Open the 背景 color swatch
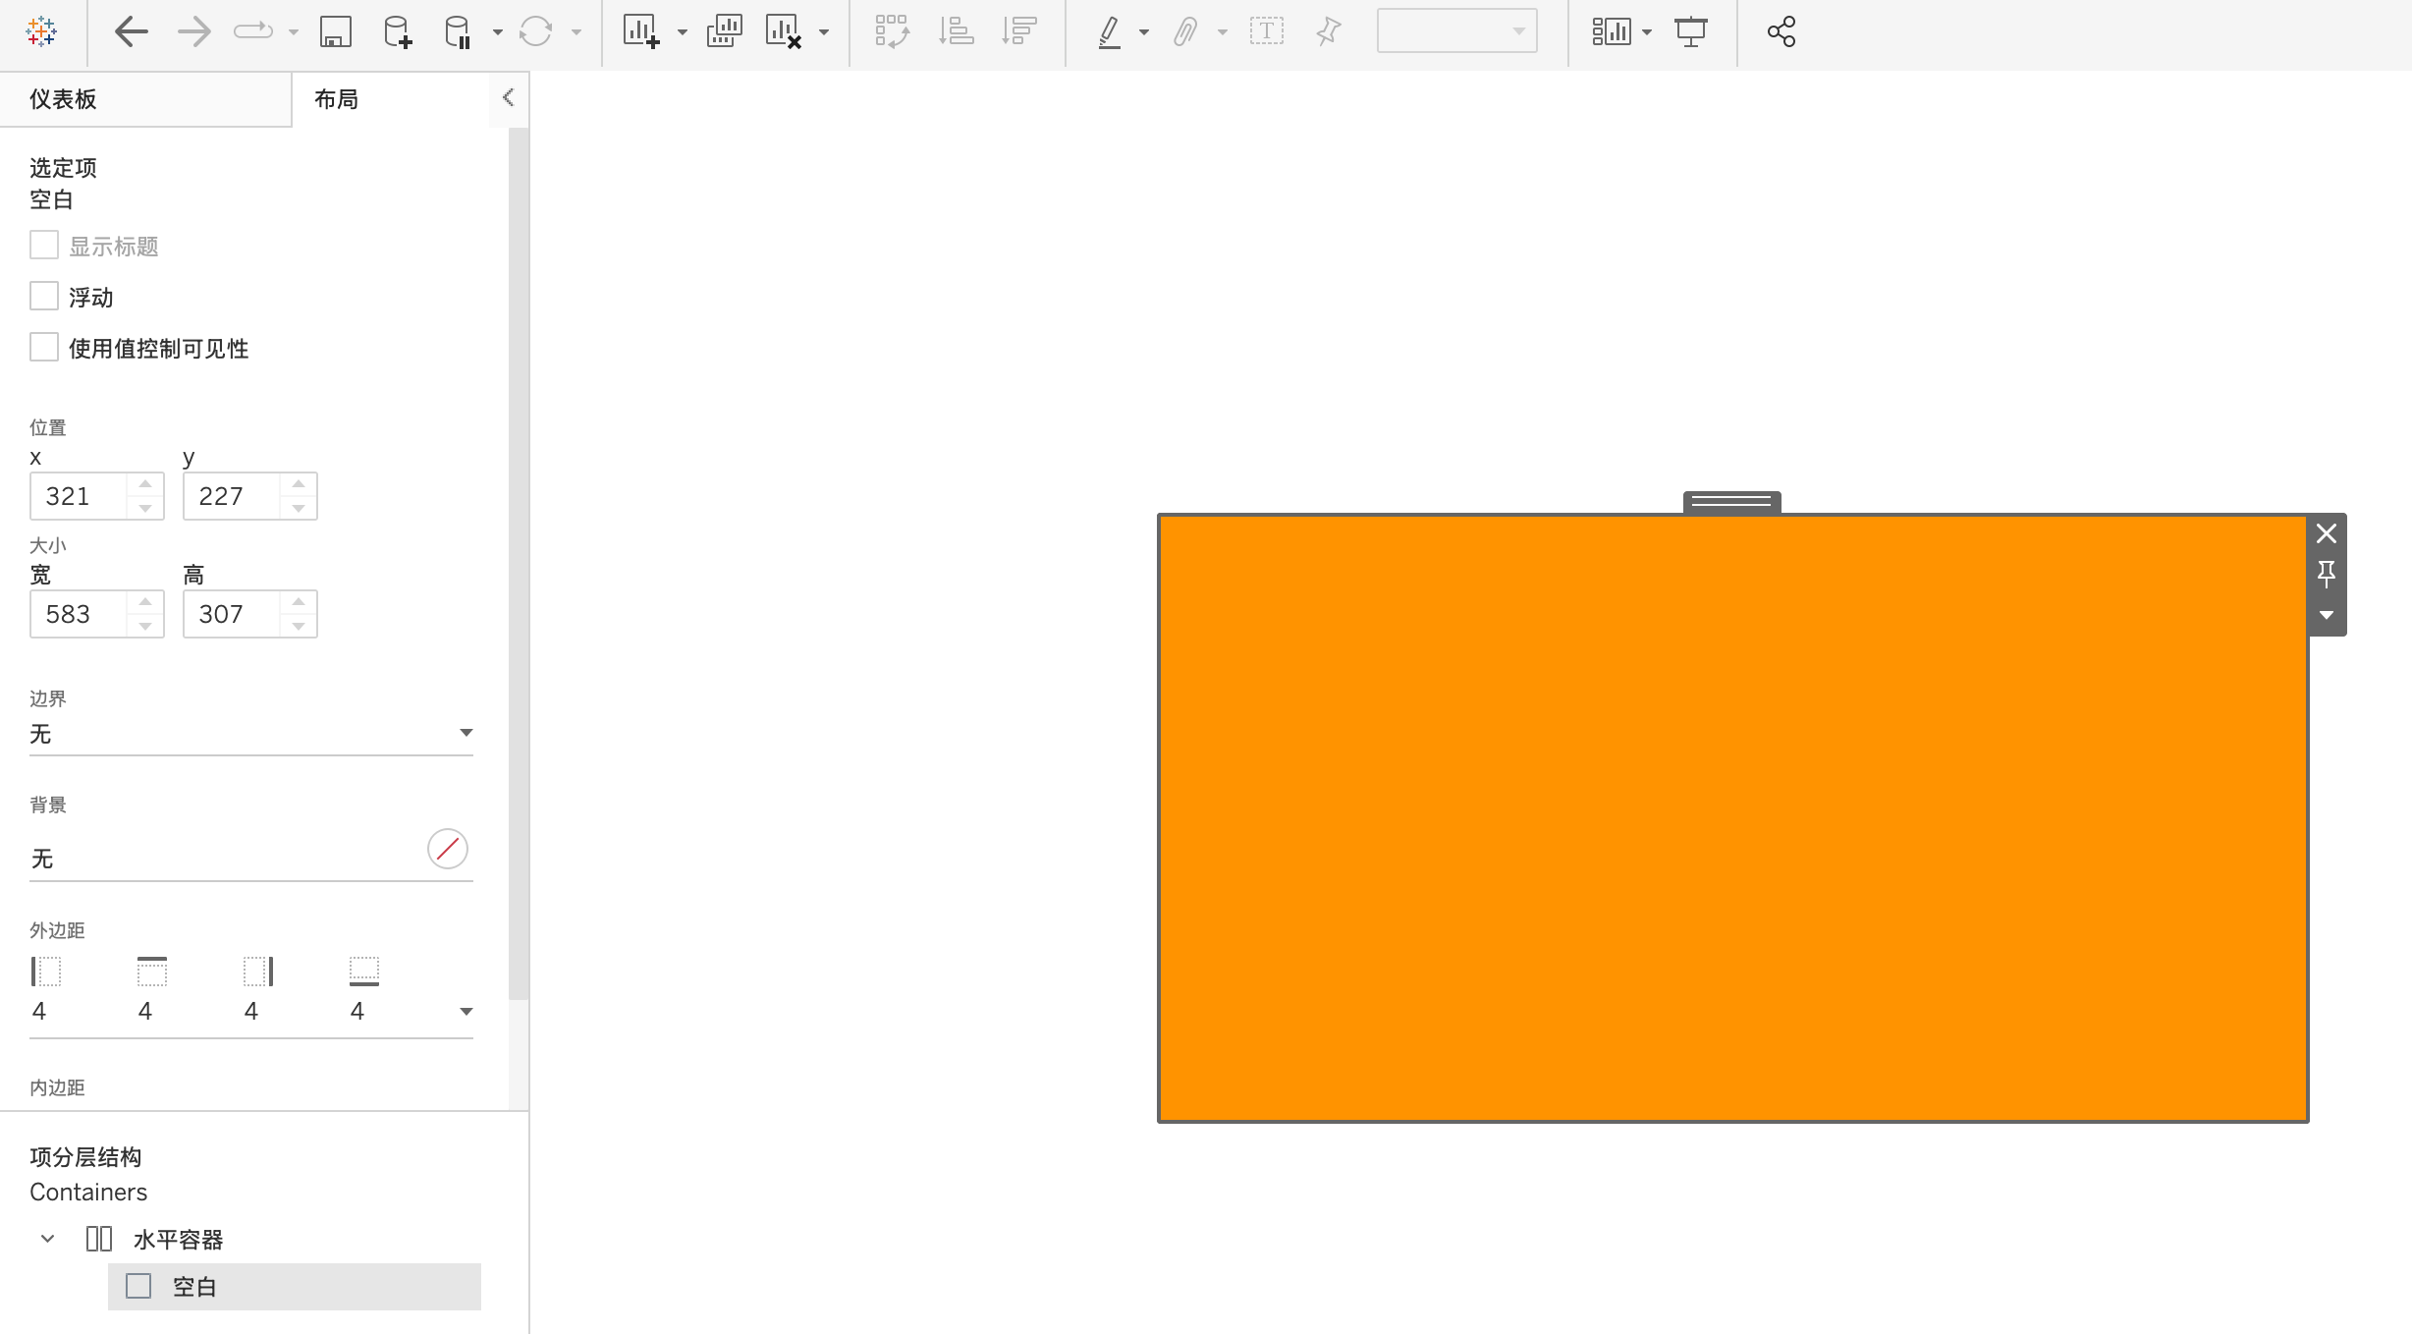The image size is (2412, 1334). [x=447, y=849]
